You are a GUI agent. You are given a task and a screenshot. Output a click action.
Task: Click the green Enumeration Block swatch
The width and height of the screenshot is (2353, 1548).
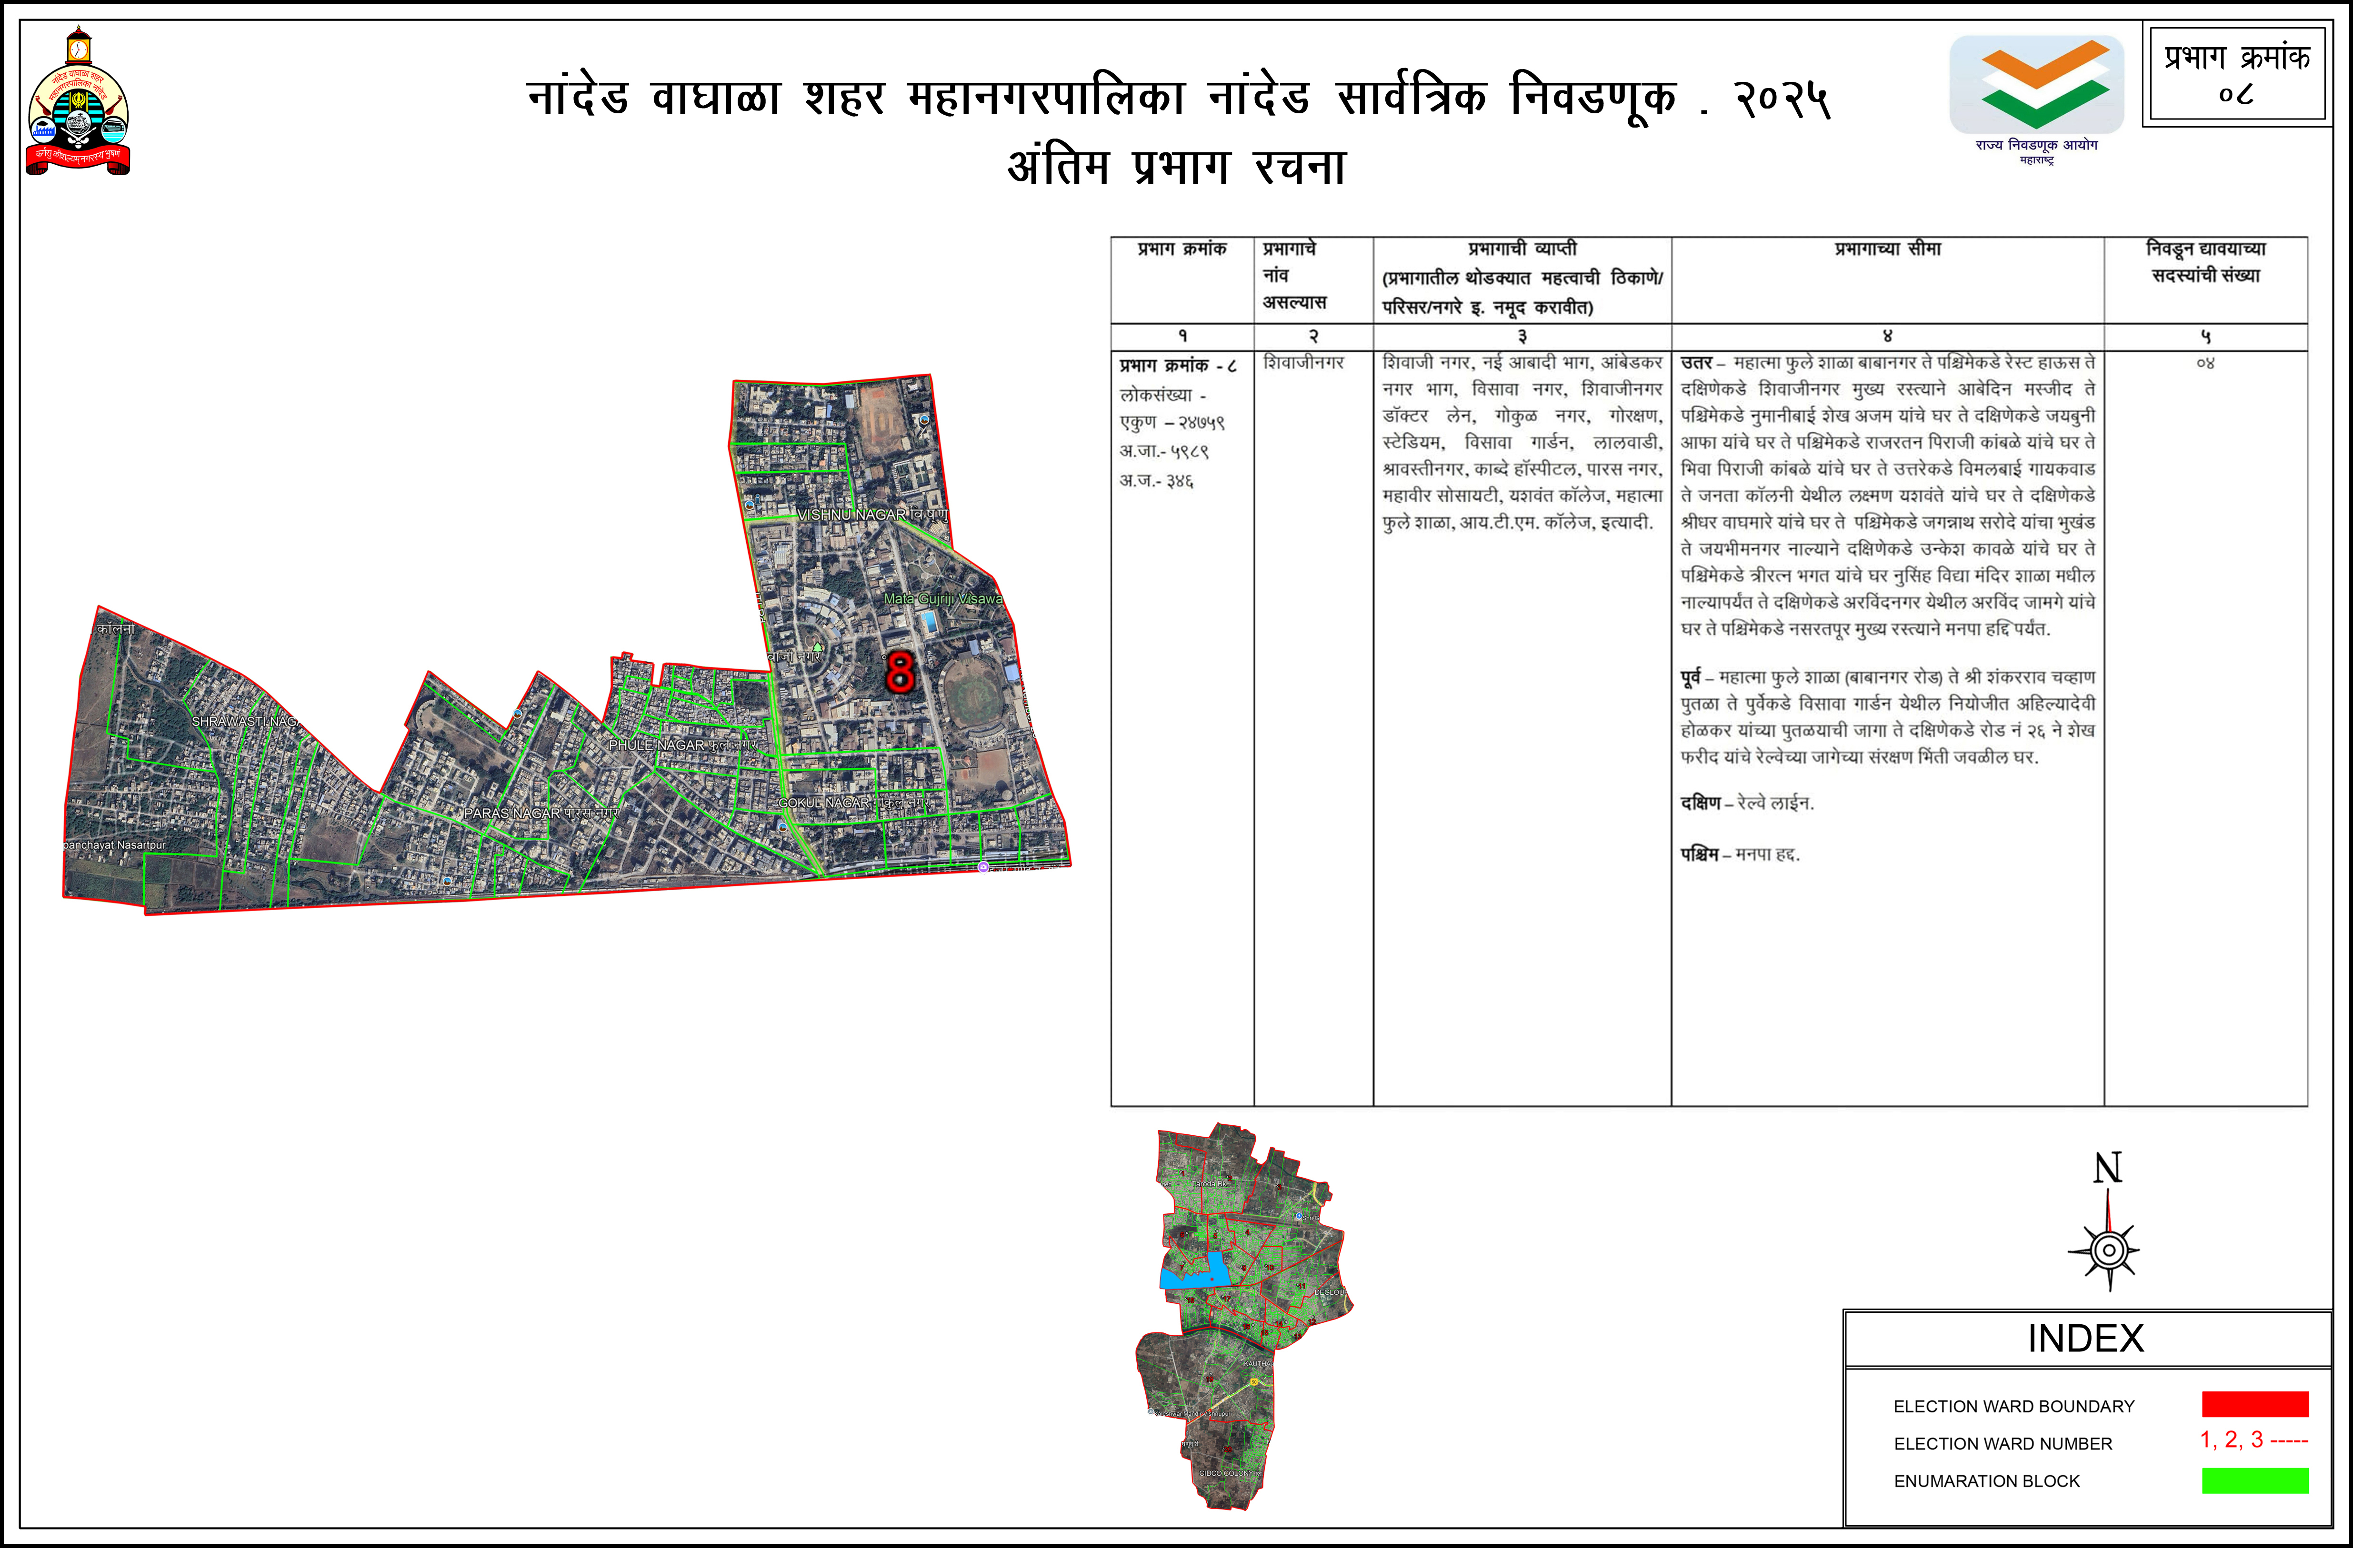coord(2254,1480)
